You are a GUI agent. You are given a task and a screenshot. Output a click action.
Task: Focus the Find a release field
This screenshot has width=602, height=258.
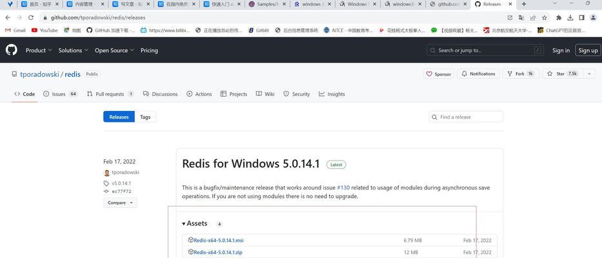(x=466, y=117)
